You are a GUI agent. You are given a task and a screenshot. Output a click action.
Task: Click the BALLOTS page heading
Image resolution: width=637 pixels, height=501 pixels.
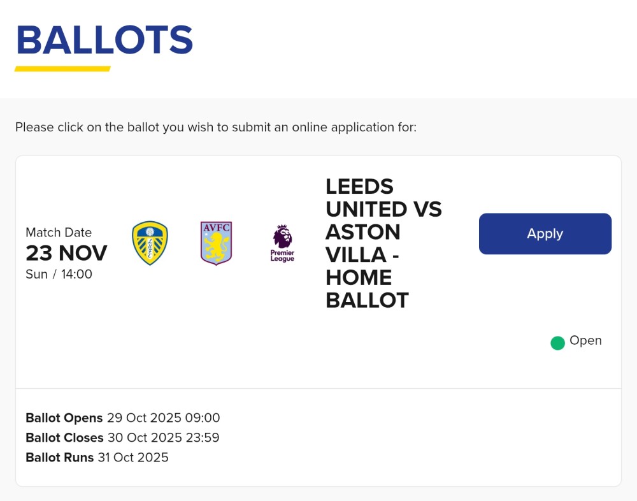(104, 40)
